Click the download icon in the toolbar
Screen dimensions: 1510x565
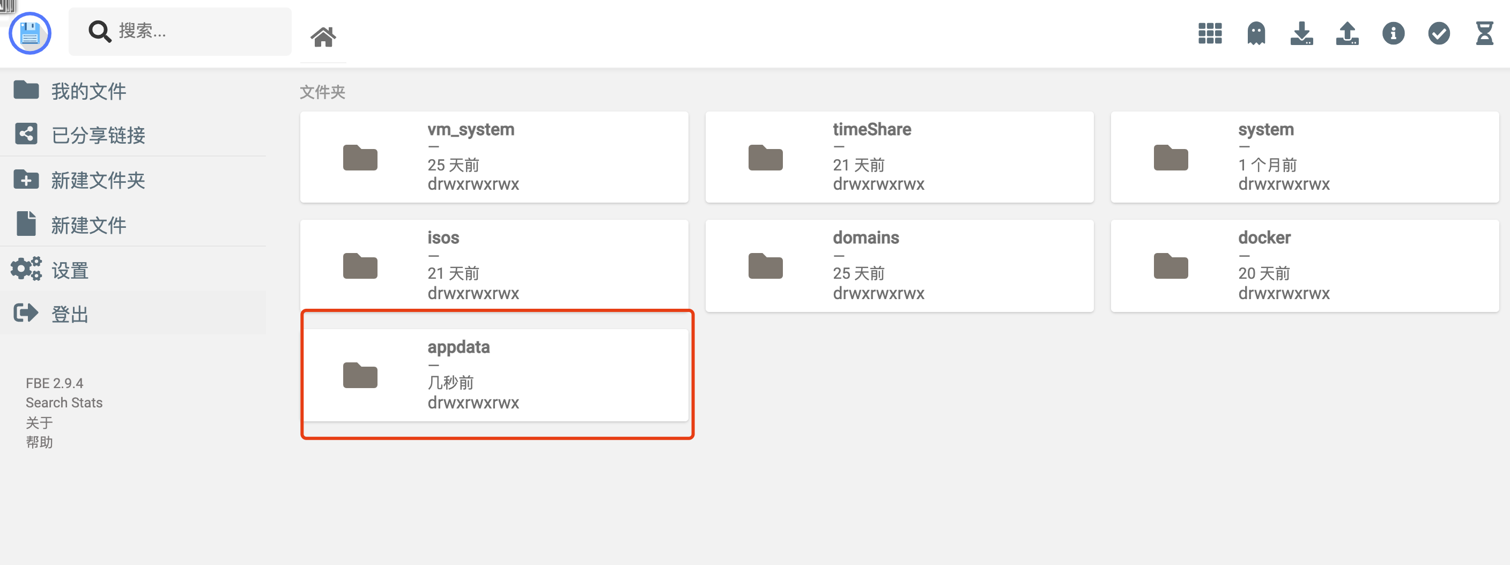tap(1301, 33)
